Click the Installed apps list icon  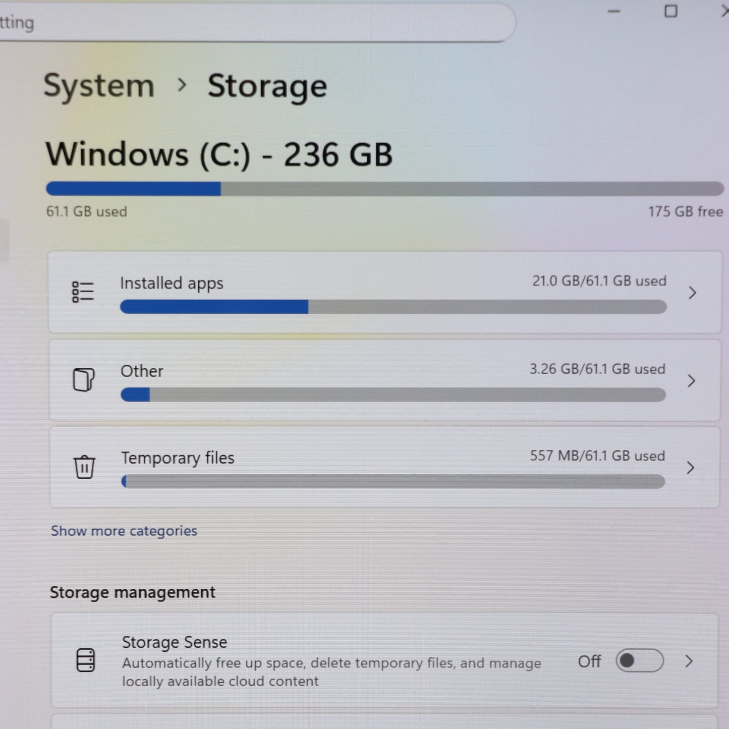coord(83,292)
